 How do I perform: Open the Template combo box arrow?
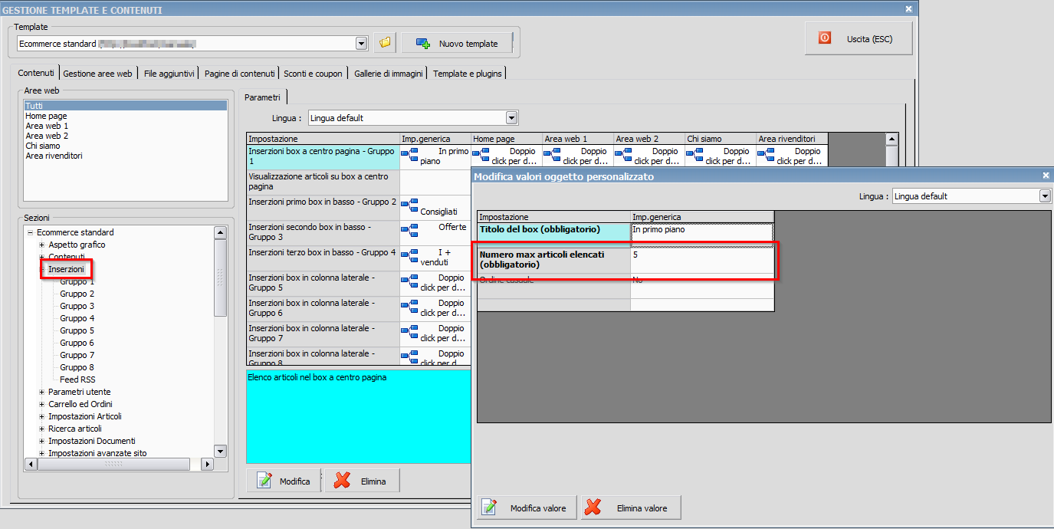[362, 44]
